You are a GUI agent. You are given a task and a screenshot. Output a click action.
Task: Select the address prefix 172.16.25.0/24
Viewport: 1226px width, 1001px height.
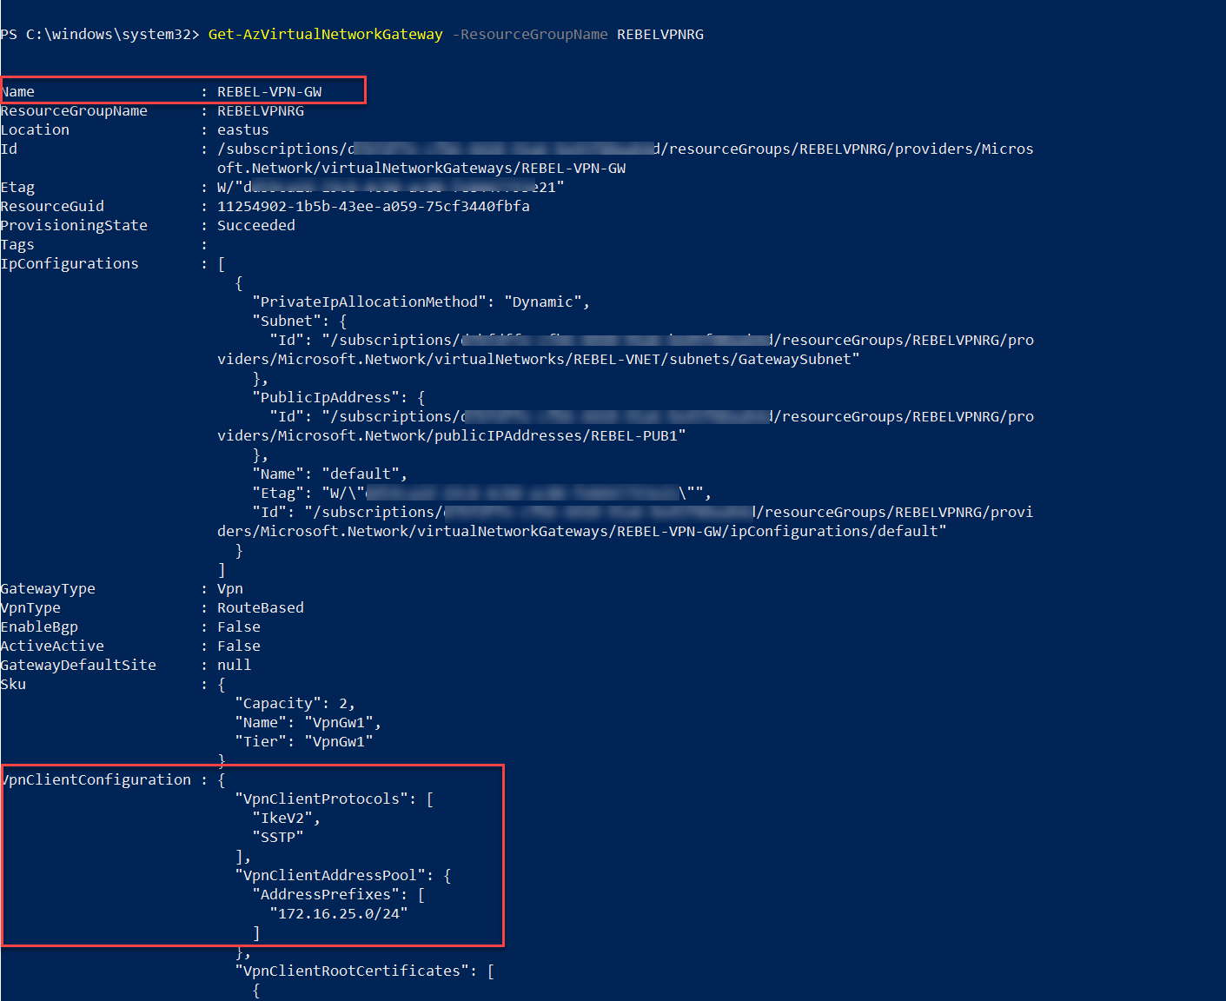pos(339,914)
